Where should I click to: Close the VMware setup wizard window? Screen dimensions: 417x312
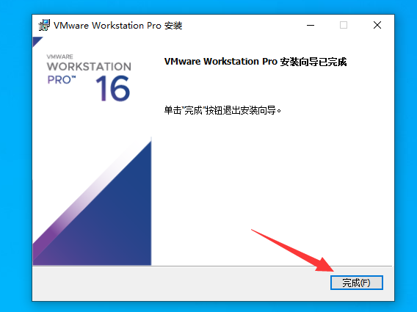pyautogui.click(x=377, y=25)
